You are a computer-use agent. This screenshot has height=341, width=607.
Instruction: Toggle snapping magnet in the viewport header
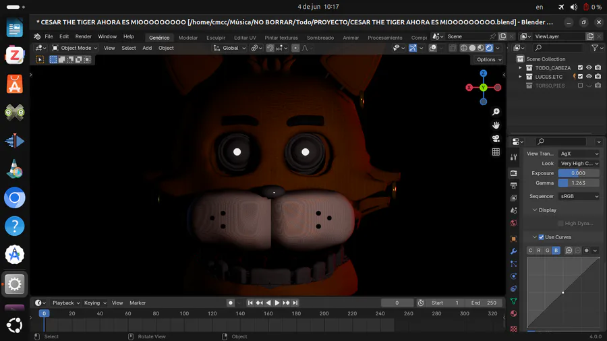tap(270, 48)
